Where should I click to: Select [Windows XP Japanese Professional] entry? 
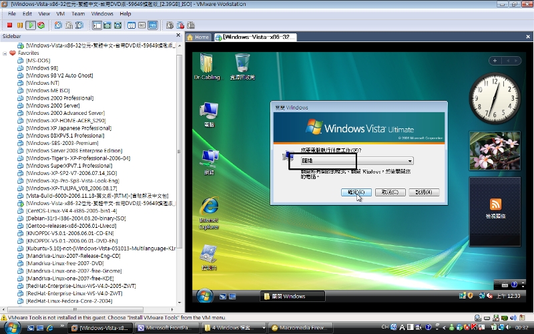point(69,128)
